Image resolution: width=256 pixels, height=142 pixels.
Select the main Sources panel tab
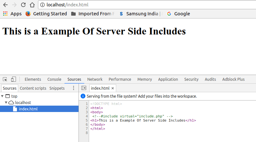(x=74, y=79)
